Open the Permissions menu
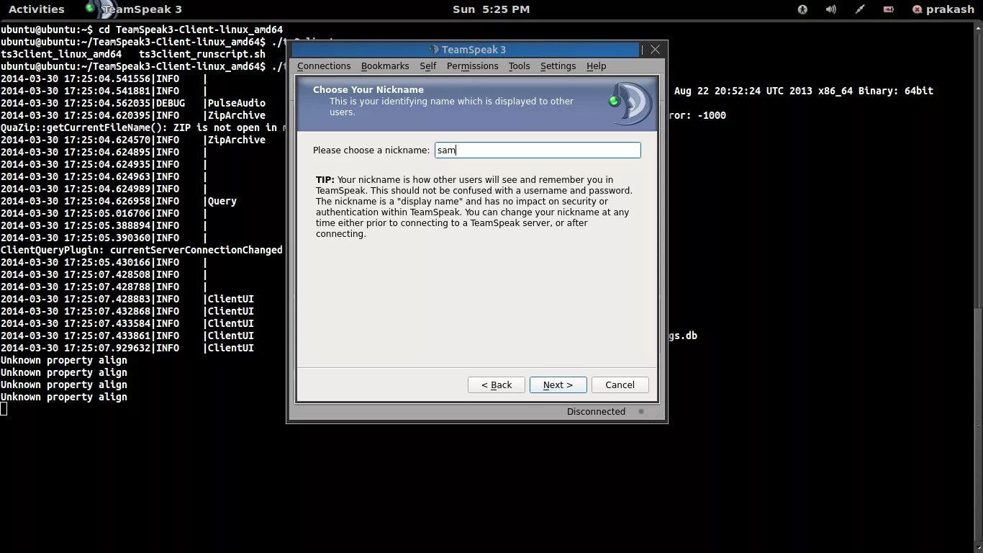 [x=472, y=66]
